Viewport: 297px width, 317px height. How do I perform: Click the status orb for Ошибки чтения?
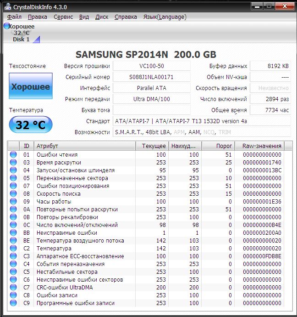point(13,154)
